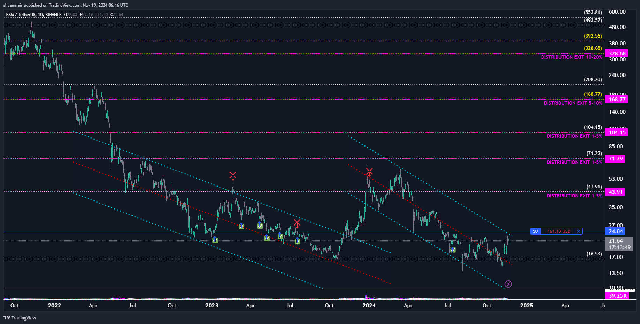Click the close value C21.64 in the header
640x324 pixels.
click(x=117, y=15)
